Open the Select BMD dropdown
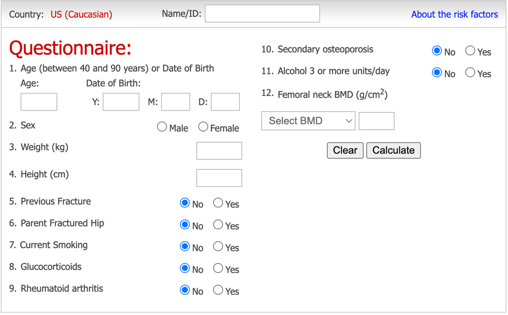The image size is (508, 315). 308,121
